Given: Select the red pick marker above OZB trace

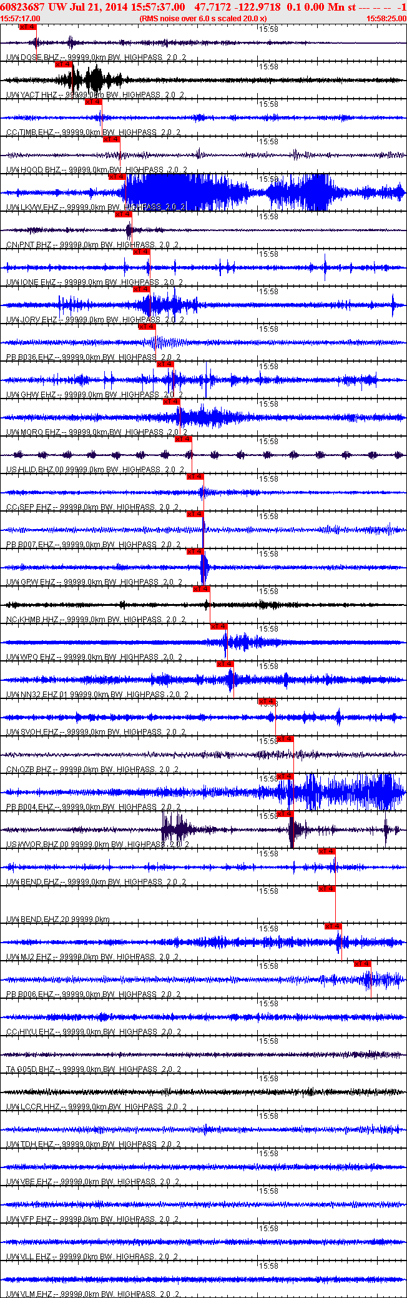Looking at the screenshot, I should click(x=285, y=739).
